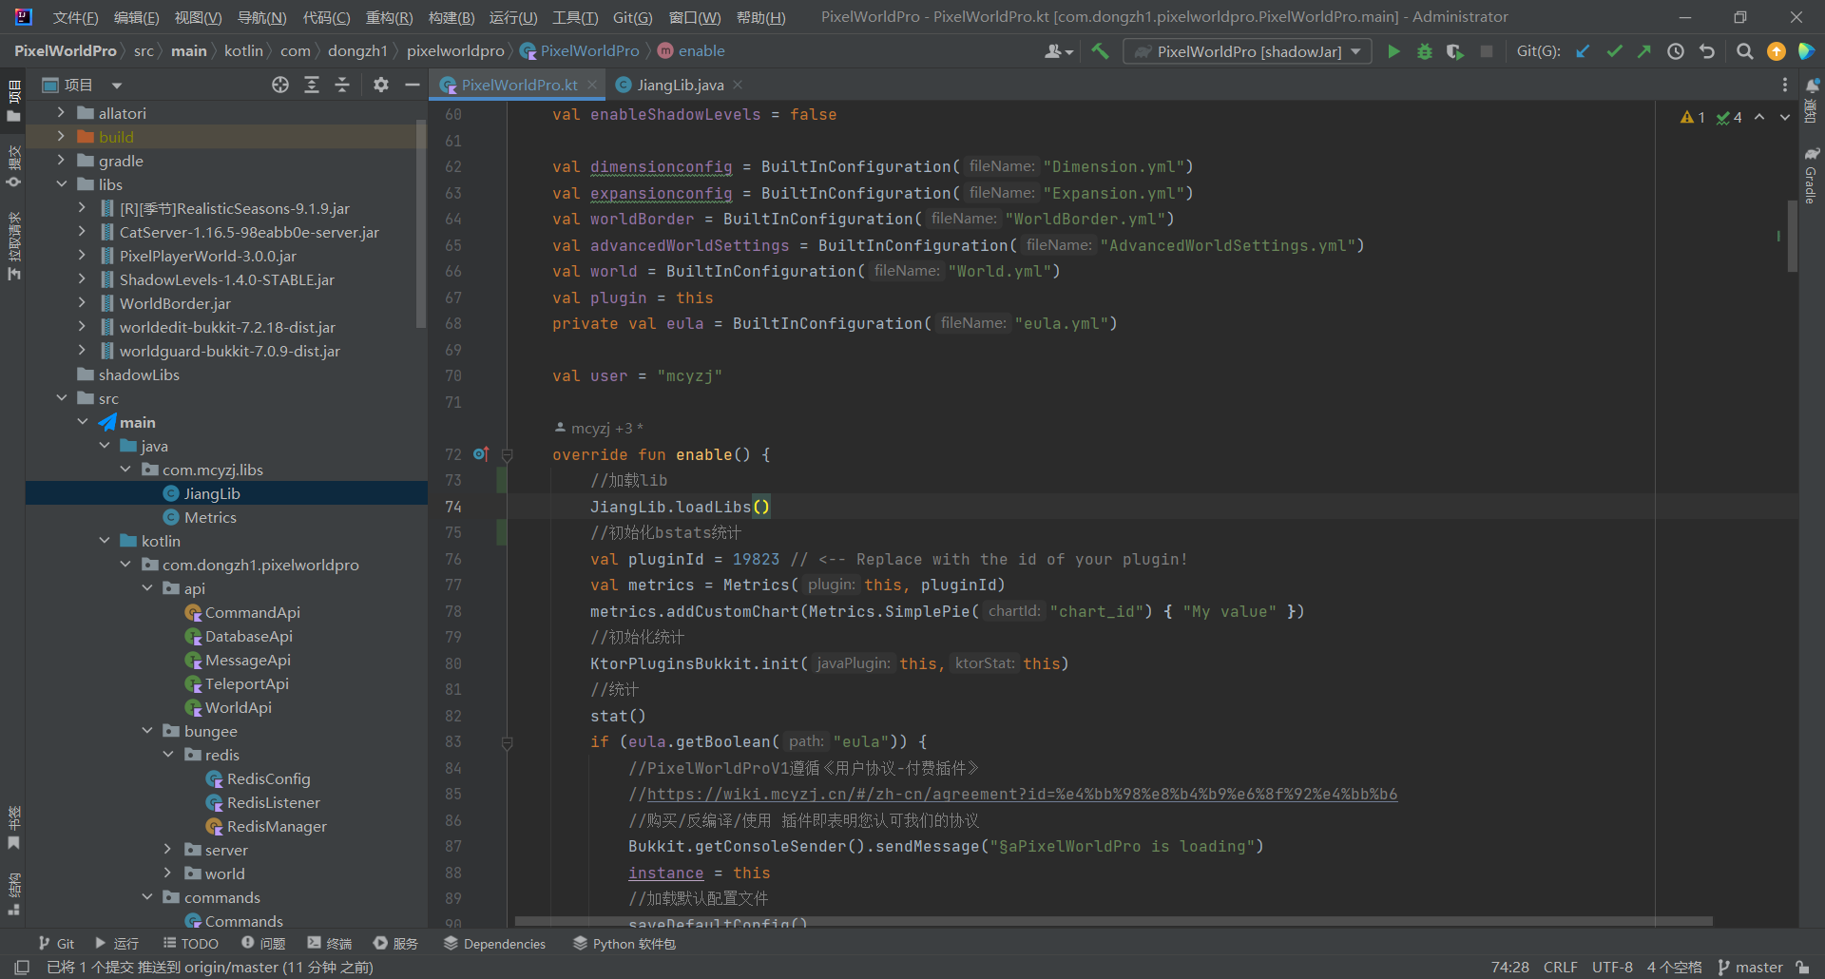The height and width of the screenshot is (979, 1825).
Task: Select the Metrics class in tree
Action: click(x=210, y=517)
